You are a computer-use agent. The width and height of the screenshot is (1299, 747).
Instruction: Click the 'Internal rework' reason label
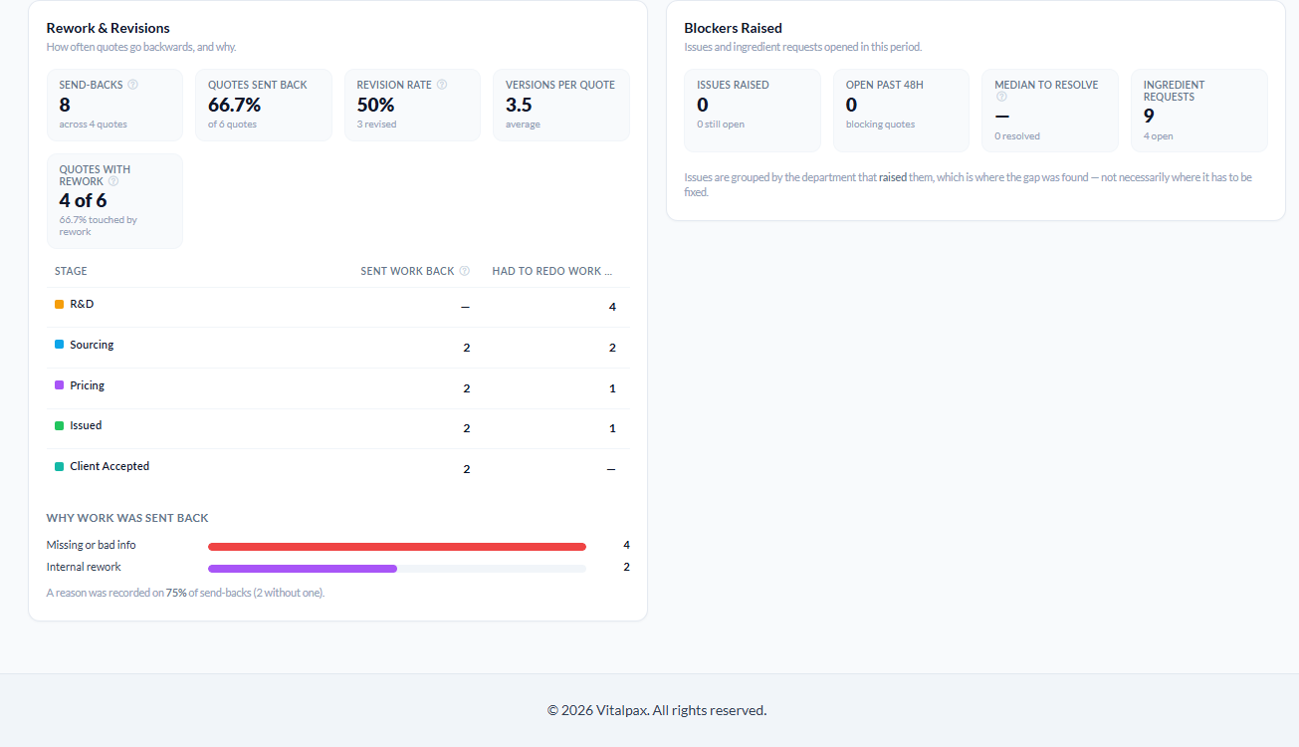[x=84, y=567]
